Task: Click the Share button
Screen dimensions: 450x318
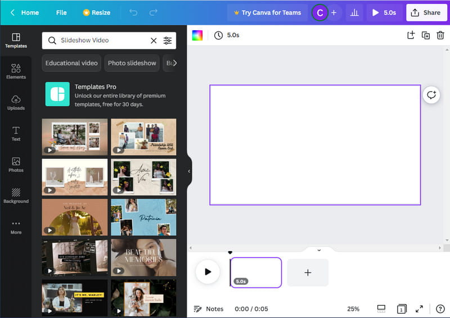Action: (x=426, y=12)
